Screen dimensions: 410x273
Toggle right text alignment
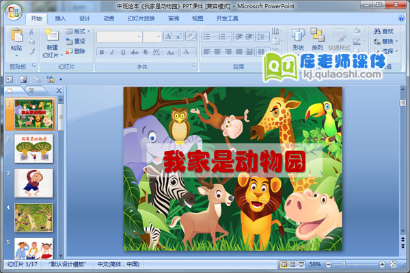[x=228, y=52]
